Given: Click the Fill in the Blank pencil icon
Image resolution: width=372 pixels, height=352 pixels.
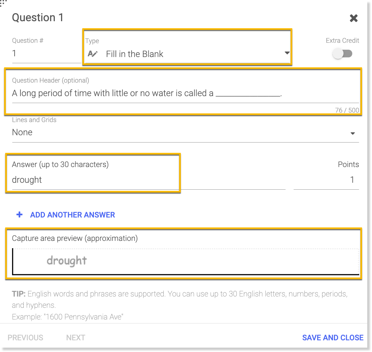Looking at the screenshot, I should pos(93,54).
